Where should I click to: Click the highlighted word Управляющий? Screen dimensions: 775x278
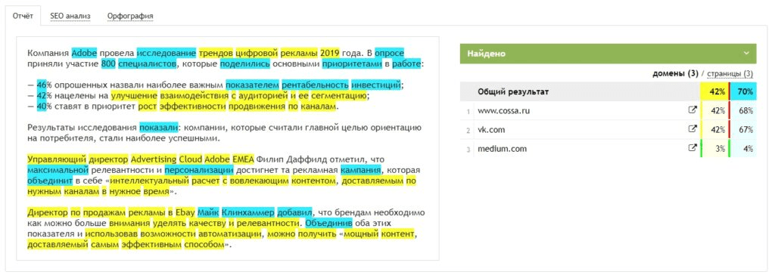point(57,159)
